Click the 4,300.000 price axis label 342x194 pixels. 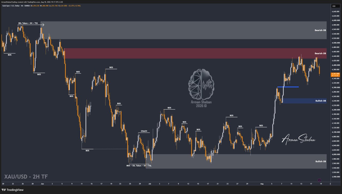click(335, 87)
